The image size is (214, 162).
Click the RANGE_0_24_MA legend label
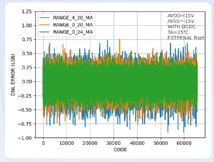73,32
